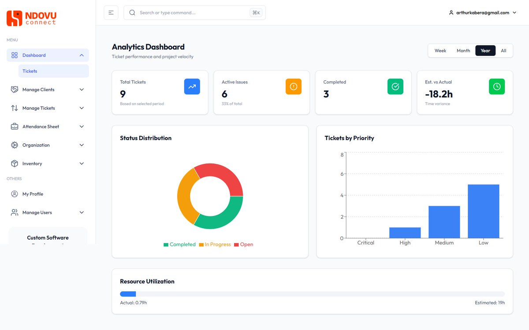This screenshot has width=529, height=330.
Task: Open the account dropdown arrow next to email
Action: pos(514,13)
